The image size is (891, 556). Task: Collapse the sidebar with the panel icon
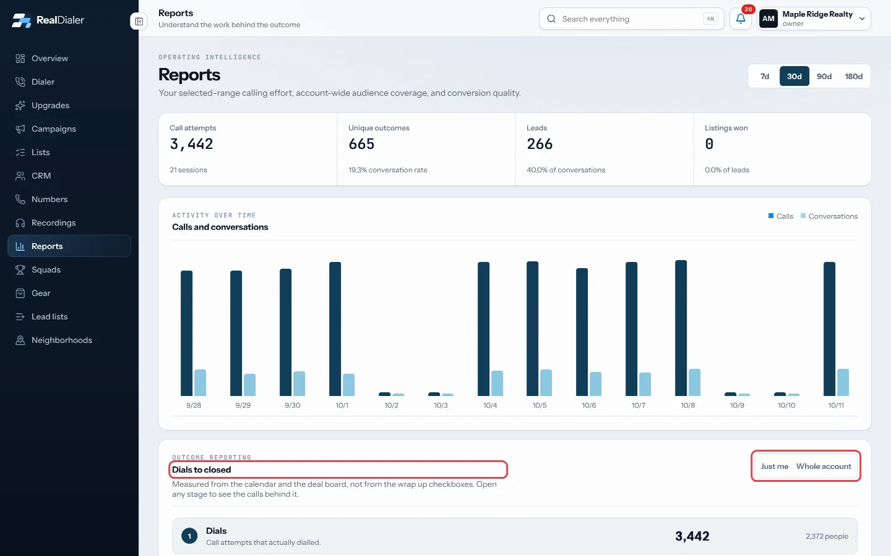(x=139, y=22)
